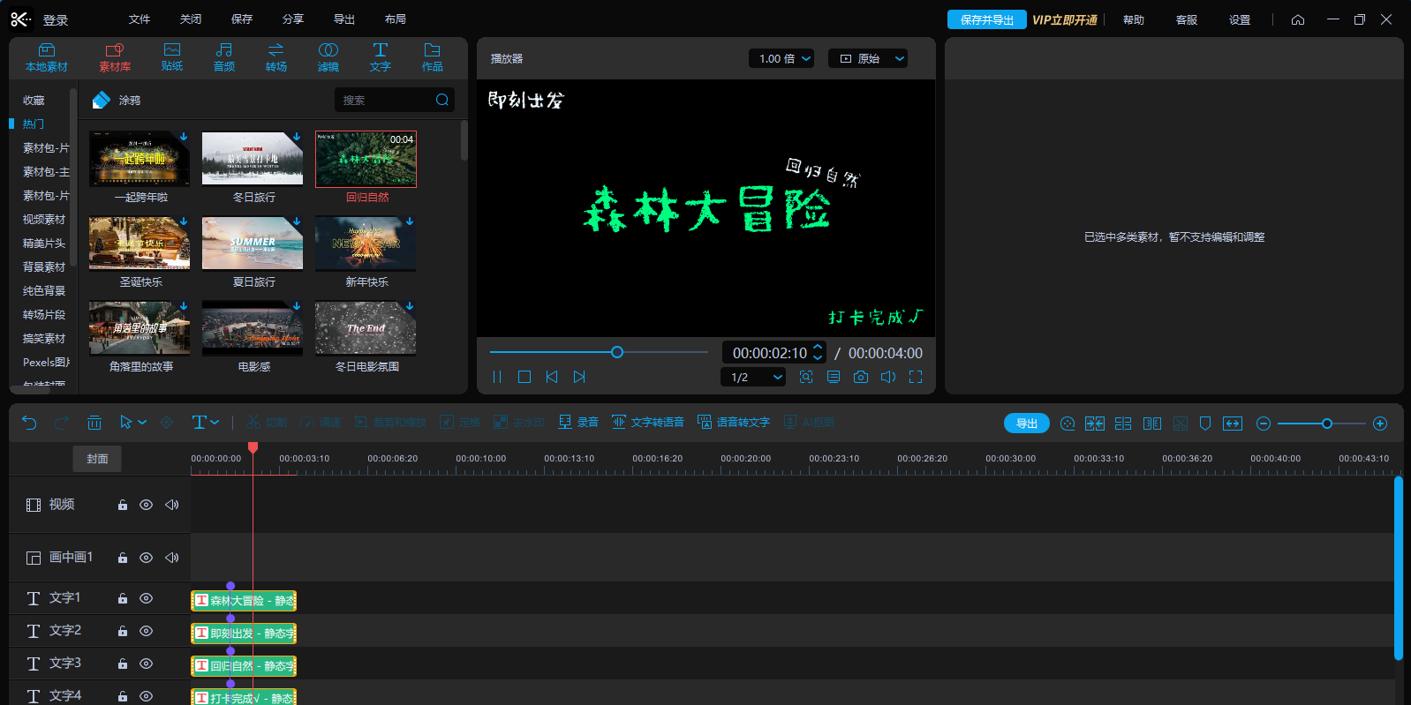Select 收藏 in the category list

(x=34, y=101)
